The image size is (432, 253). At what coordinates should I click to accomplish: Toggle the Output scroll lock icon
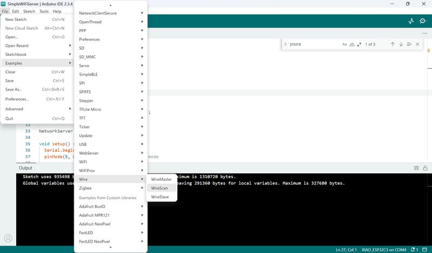point(425,168)
